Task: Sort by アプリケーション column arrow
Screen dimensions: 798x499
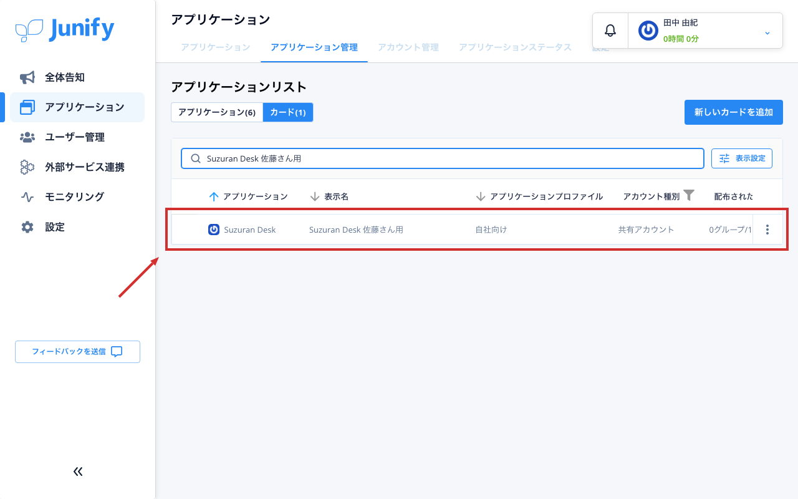Action: click(x=214, y=196)
